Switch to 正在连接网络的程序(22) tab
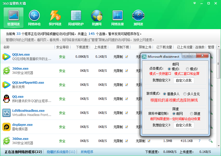Viewport: 221px width, 156px height. 23,152
